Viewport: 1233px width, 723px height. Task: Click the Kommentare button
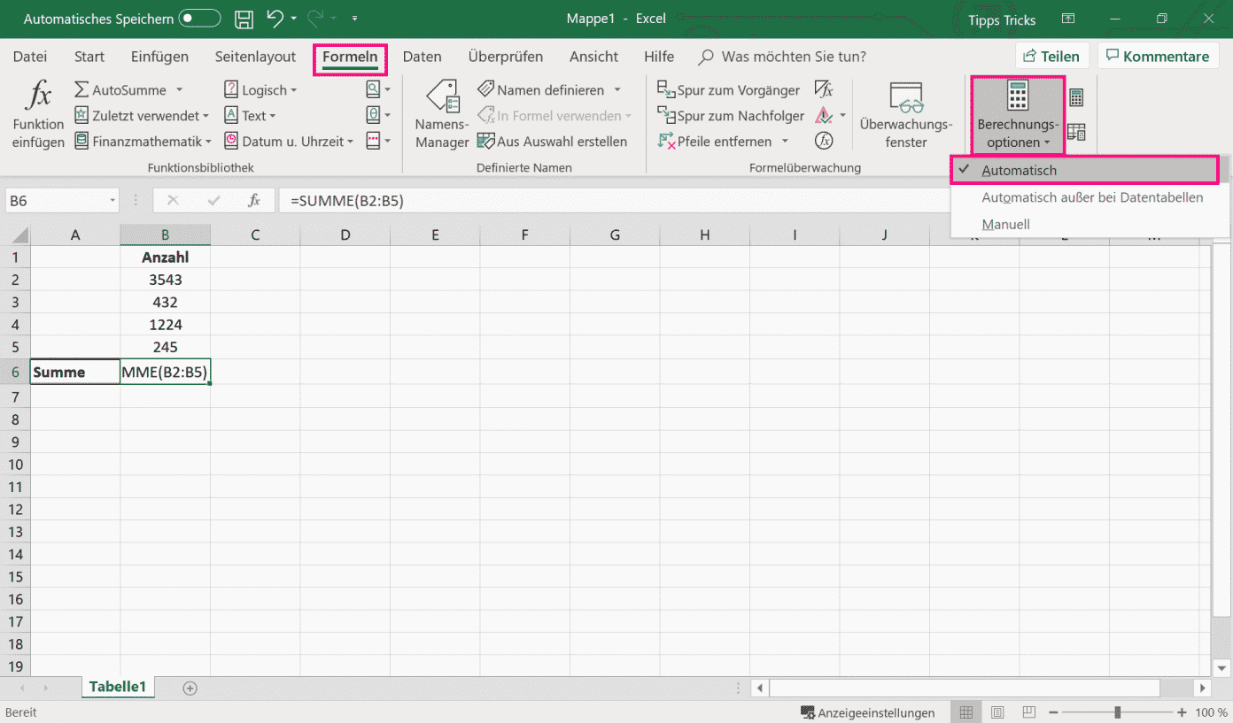[x=1156, y=57]
